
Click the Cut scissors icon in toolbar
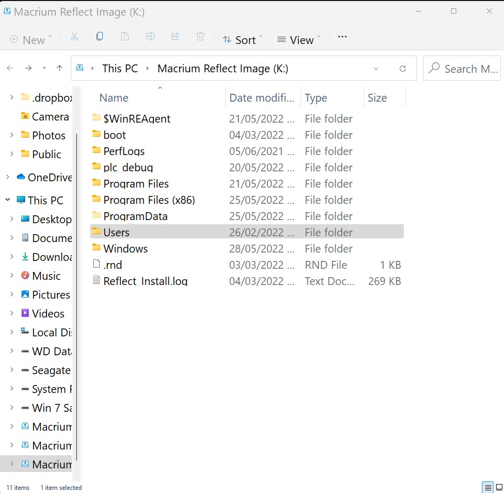coord(74,37)
